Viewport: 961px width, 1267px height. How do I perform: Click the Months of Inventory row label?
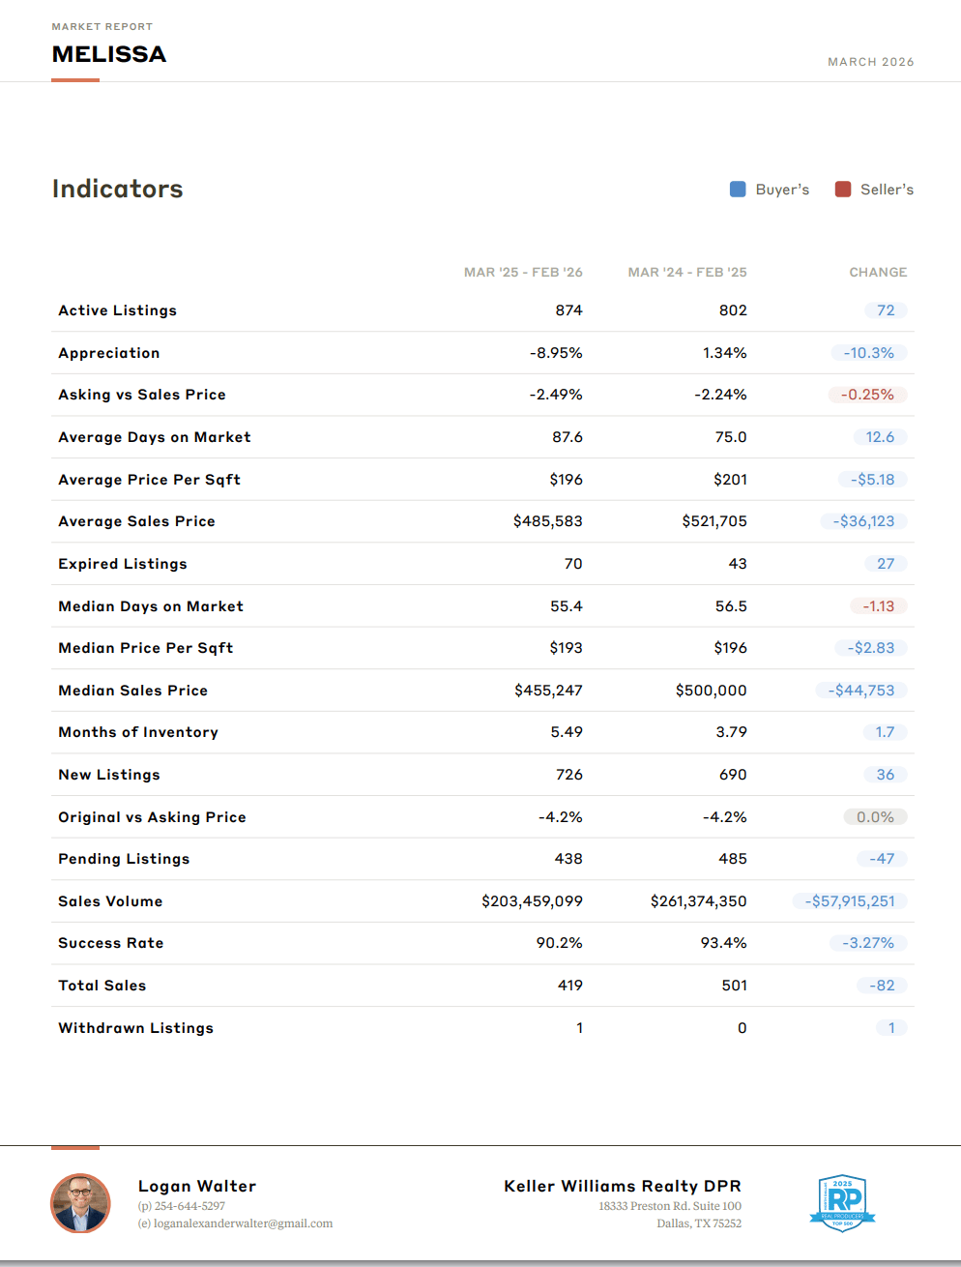(x=138, y=732)
